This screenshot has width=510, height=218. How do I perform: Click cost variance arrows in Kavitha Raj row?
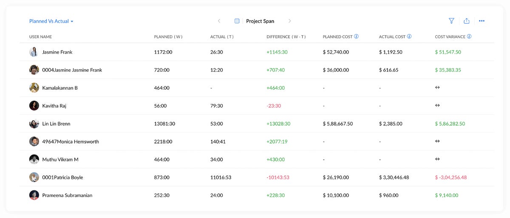(437, 105)
